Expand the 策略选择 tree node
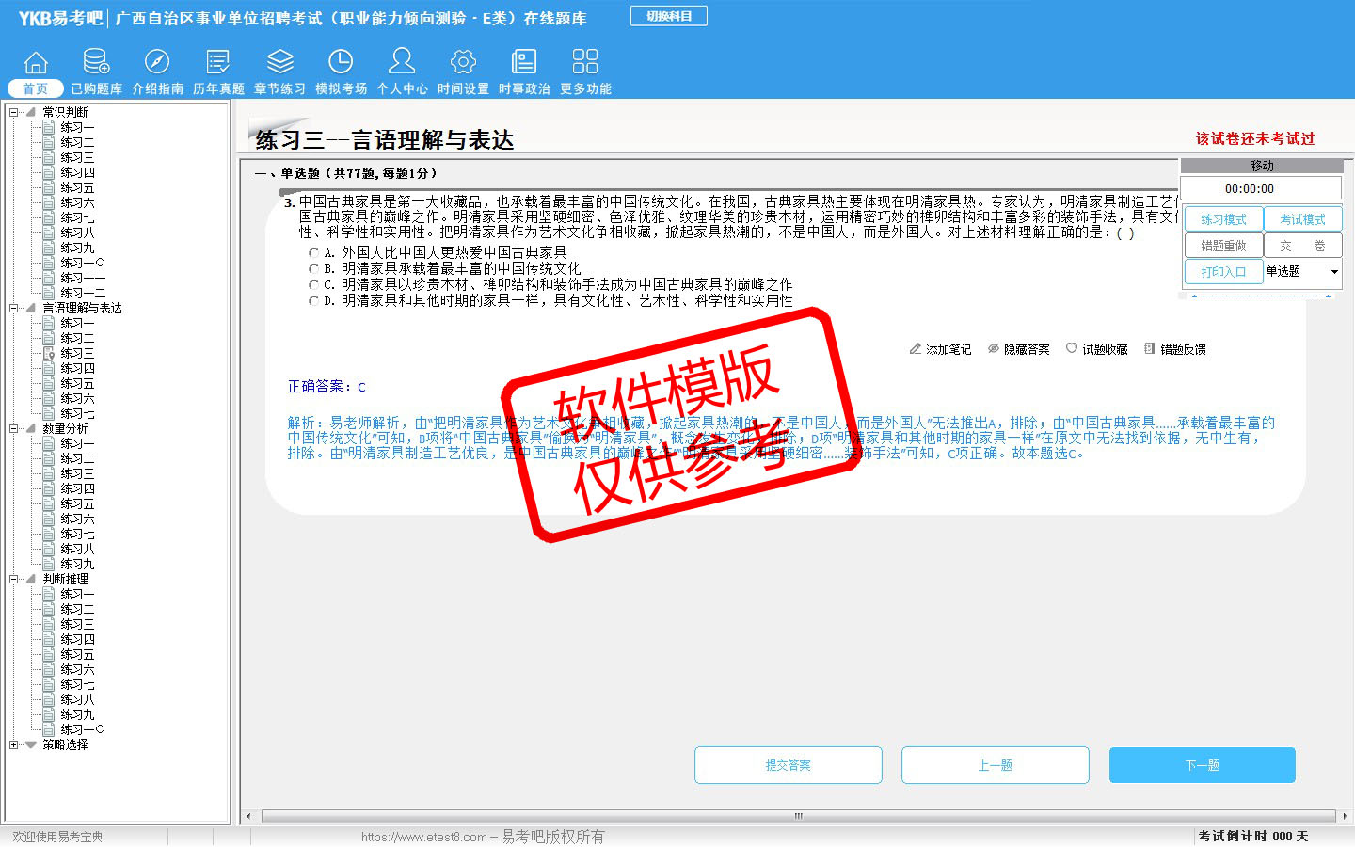The image size is (1355, 847). coord(14,744)
